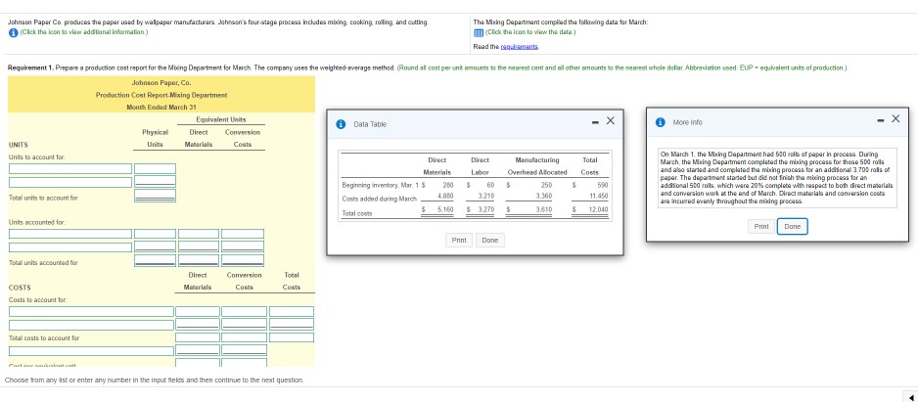Click Physical Units field for Total units accounted for
This screenshot has height=402, width=918.
click(156, 260)
